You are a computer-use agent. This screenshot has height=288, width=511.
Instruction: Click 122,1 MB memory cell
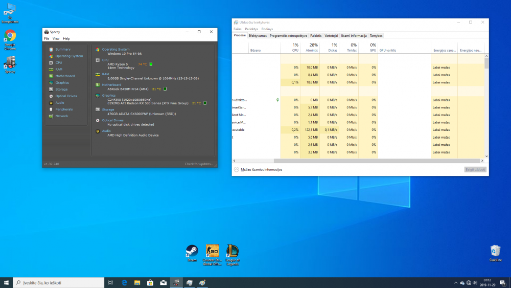[x=310, y=130]
